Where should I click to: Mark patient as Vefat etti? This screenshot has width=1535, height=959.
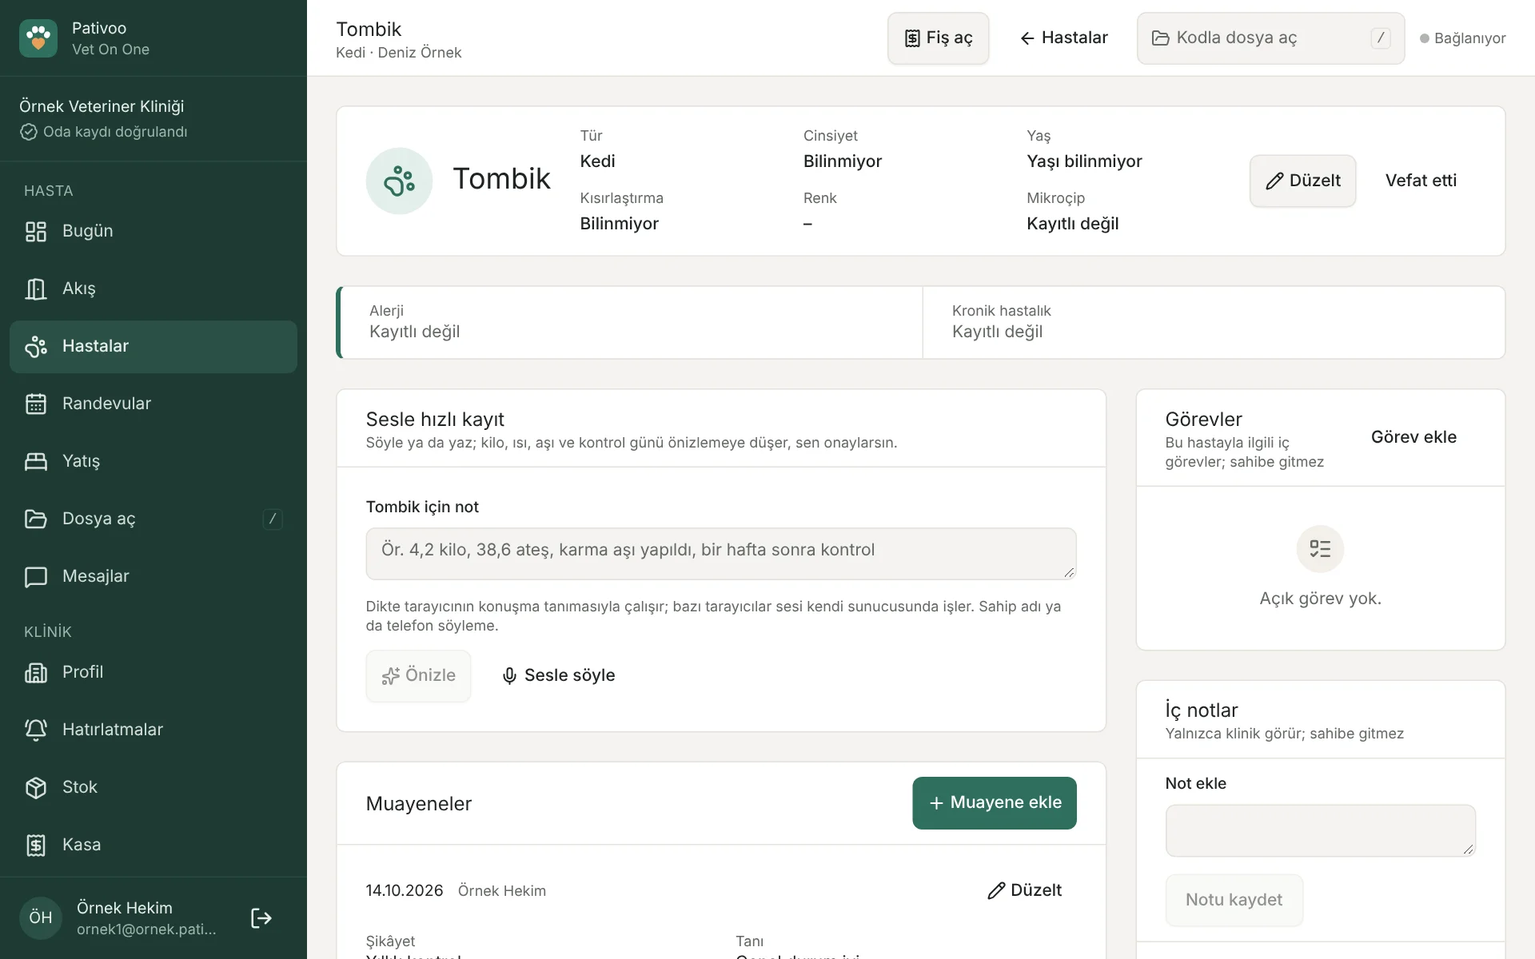[1421, 181]
